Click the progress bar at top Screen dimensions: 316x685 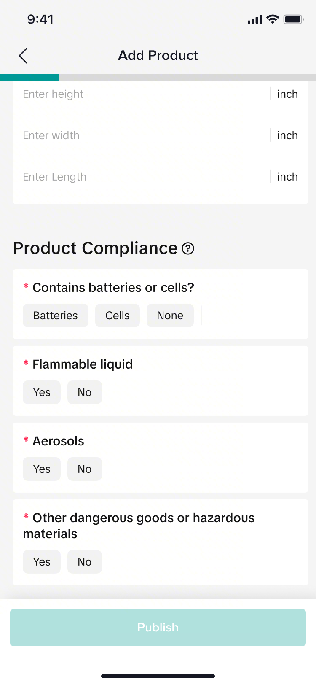pyautogui.click(x=158, y=78)
